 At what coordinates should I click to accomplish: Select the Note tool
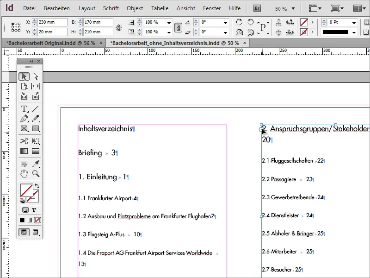(24, 164)
